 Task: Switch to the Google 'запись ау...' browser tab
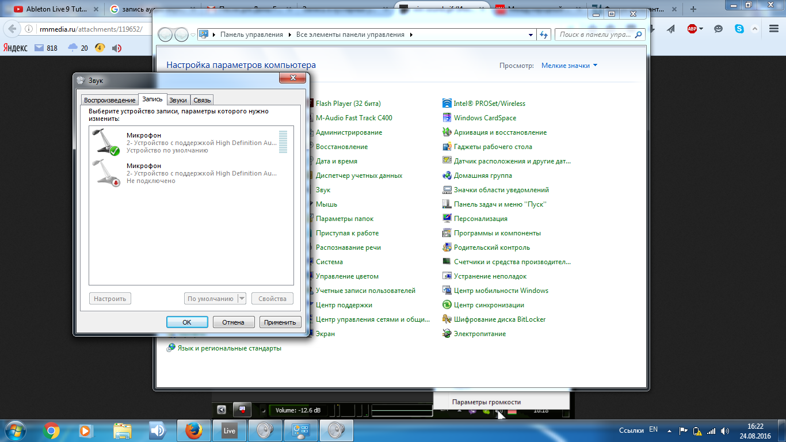(x=151, y=9)
